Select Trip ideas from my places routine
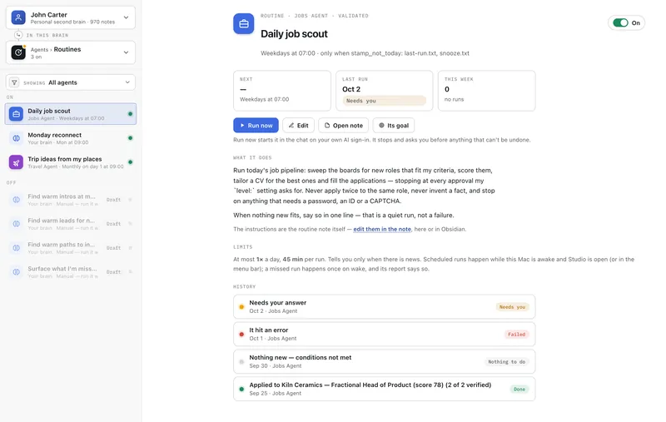Viewport: 666px width, 422px height. pos(71,162)
